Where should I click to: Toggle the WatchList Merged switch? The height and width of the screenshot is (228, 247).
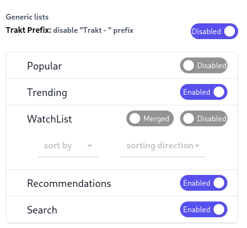pyautogui.click(x=150, y=119)
